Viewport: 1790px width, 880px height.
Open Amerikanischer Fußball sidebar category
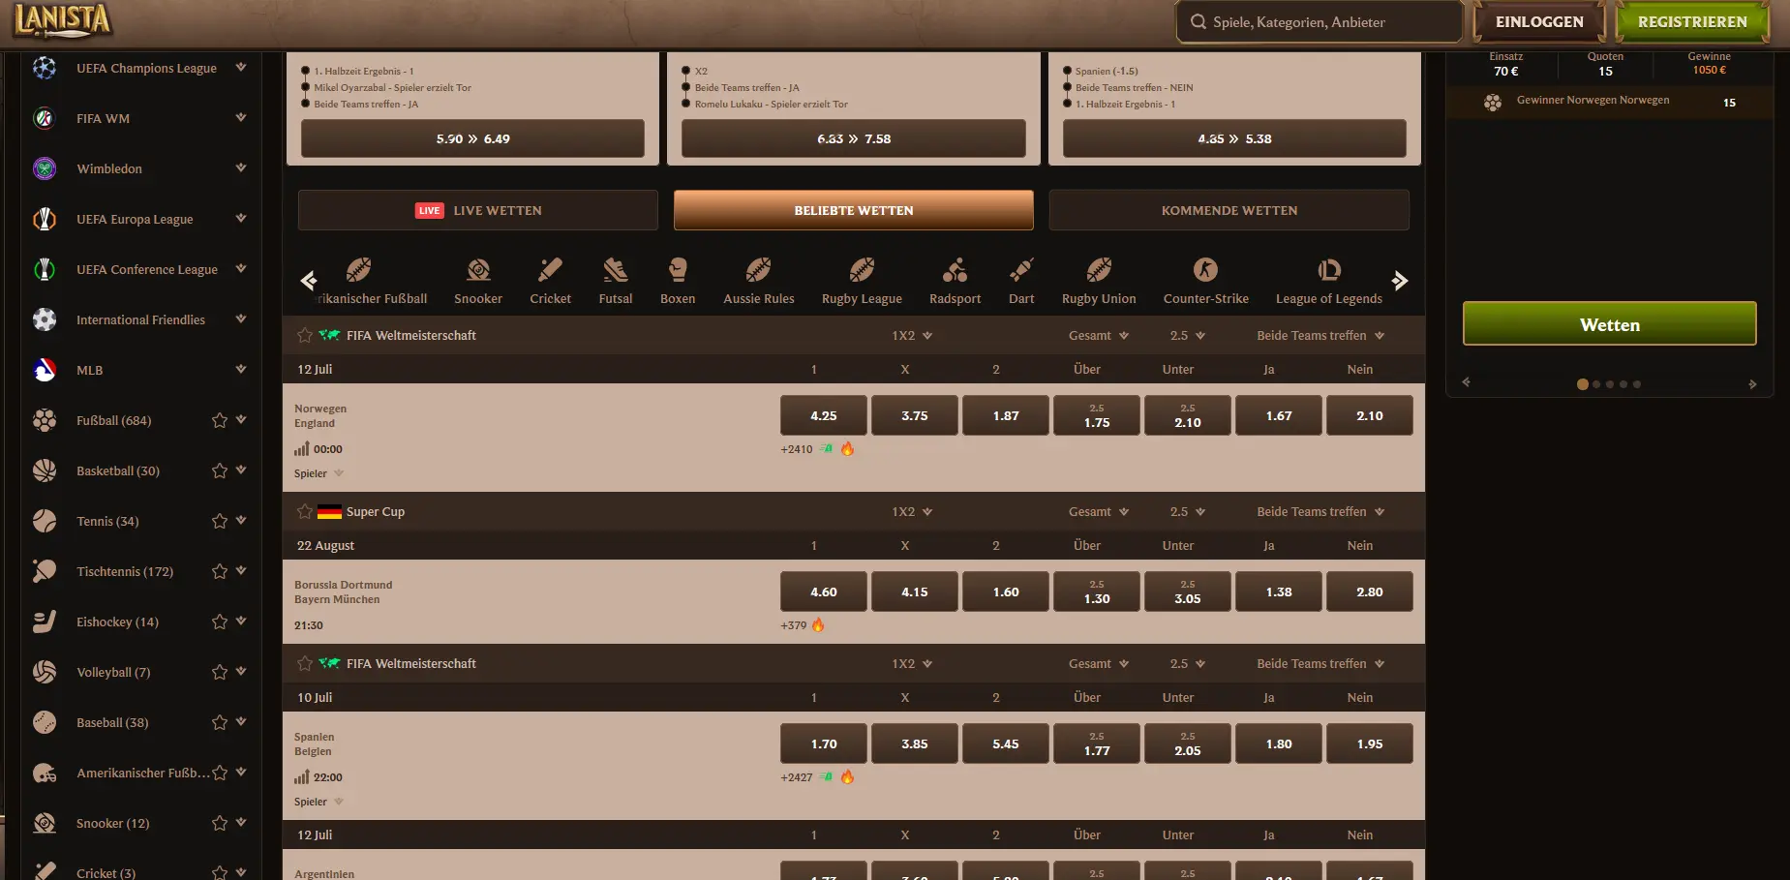tap(143, 773)
